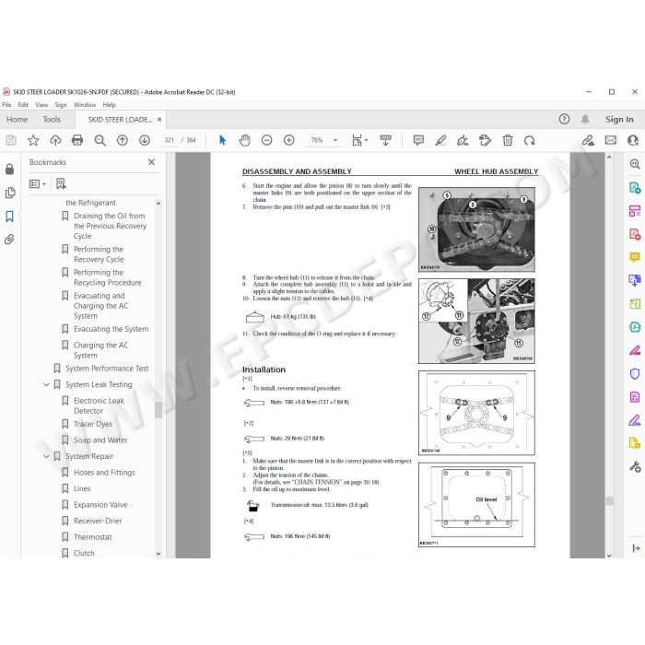
Task: Open the Help menu
Action: [109, 105]
